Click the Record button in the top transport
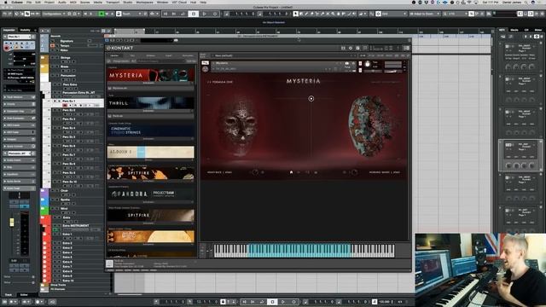 coord(215,14)
